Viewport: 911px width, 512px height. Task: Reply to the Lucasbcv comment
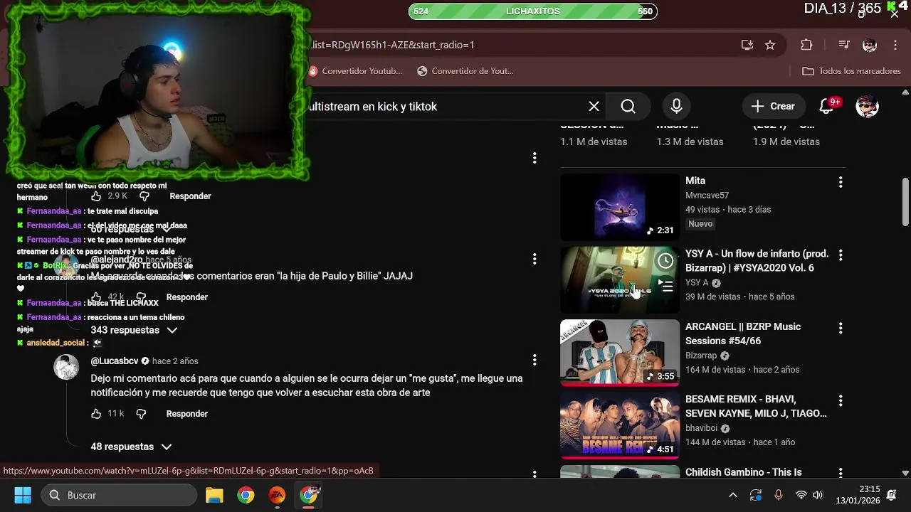pos(186,413)
